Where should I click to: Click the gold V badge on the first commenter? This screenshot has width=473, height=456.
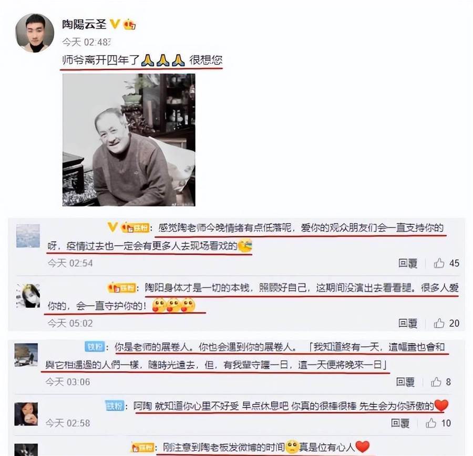(x=112, y=227)
